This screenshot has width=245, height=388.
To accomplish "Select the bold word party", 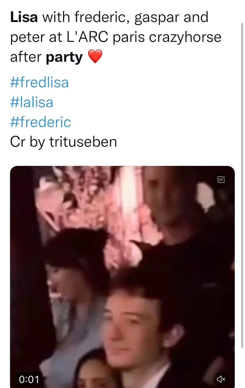I will point(64,58).
